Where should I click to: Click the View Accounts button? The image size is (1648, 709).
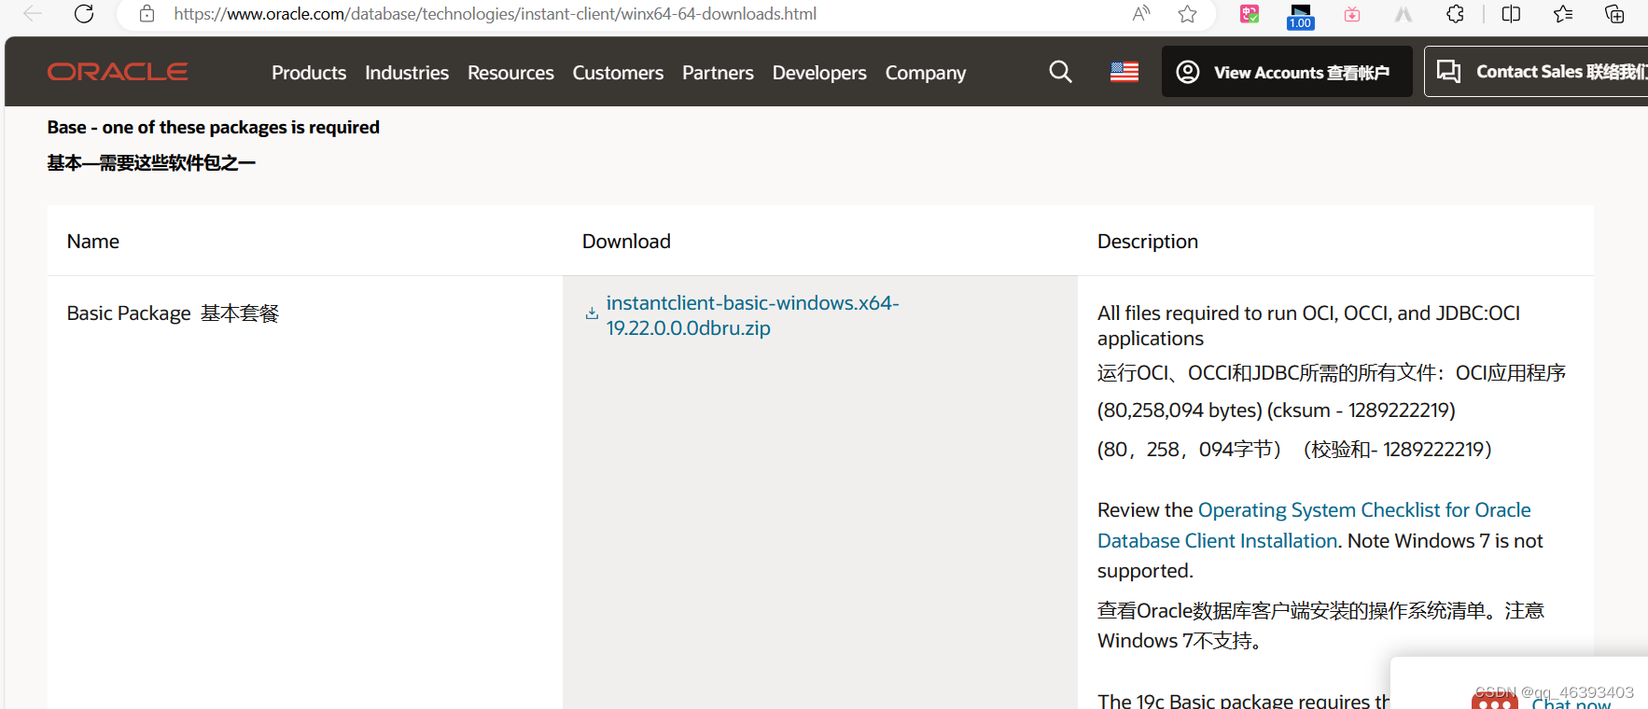click(1287, 72)
